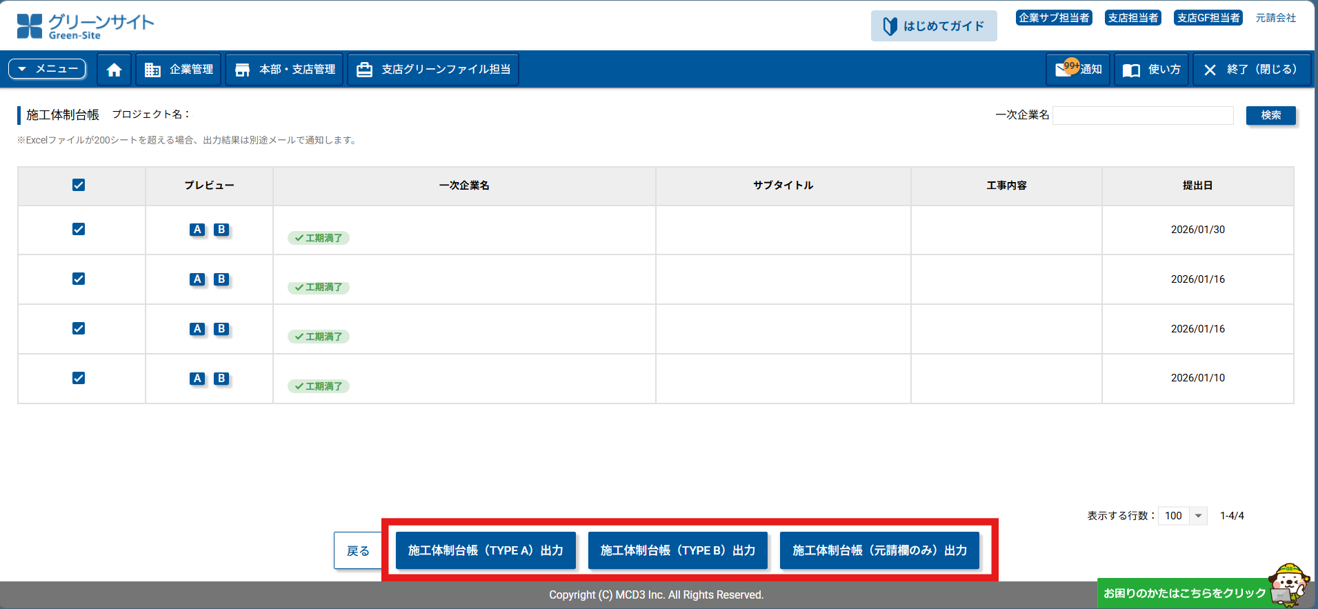Screen dimensions: 1318x609
Task: Open the 通知 mail notification icon
Action: click(1077, 70)
